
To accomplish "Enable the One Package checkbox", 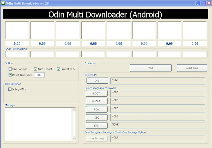I will tap(10, 69).
